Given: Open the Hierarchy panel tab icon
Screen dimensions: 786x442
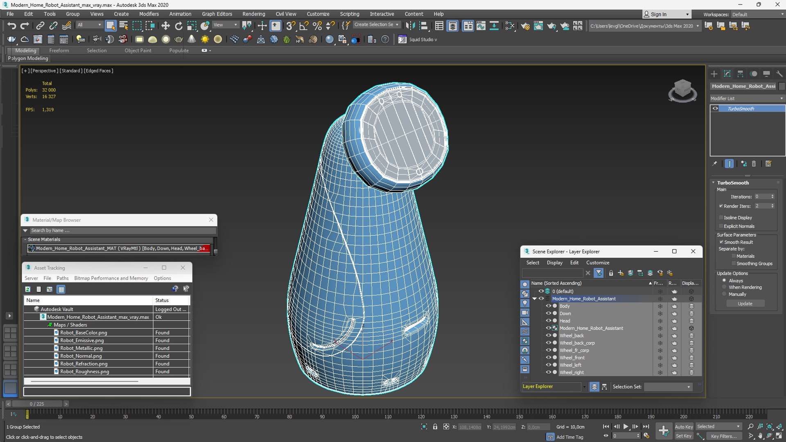Looking at the screenshot, I should [740, 74].
